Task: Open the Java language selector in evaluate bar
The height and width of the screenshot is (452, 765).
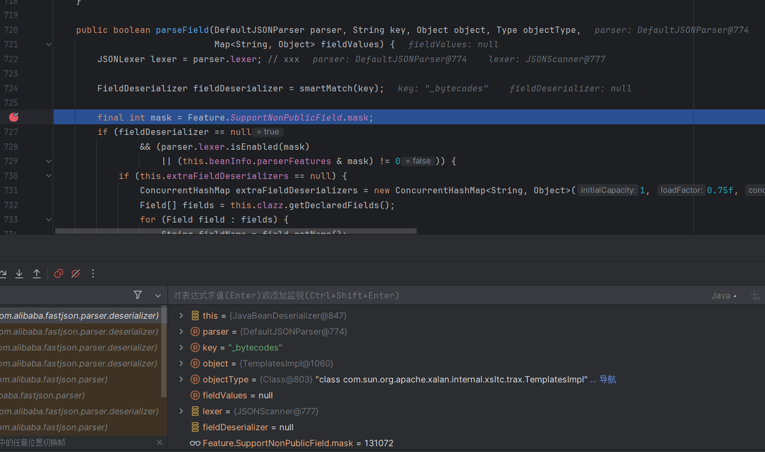Action: click(724, 296)
